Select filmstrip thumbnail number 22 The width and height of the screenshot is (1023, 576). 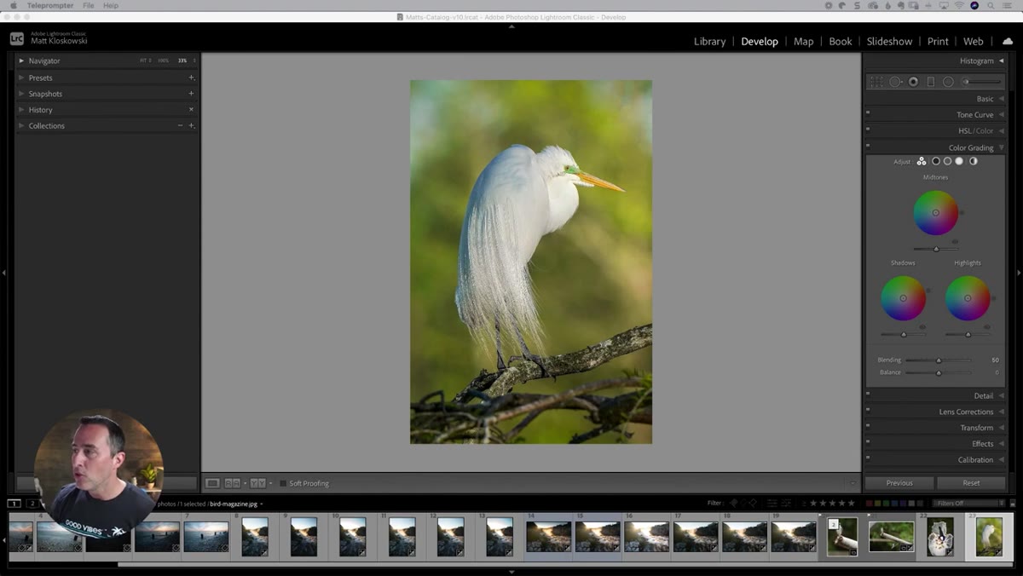(940, 537)
